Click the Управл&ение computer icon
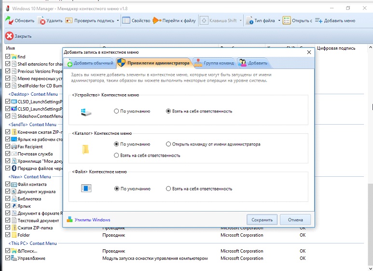This screenshot has height=271, width=373. click(x=14, y=258)
